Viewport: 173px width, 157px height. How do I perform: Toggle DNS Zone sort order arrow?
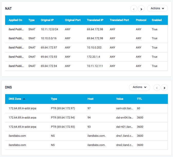pyautogui.click(x=24, y=99)
